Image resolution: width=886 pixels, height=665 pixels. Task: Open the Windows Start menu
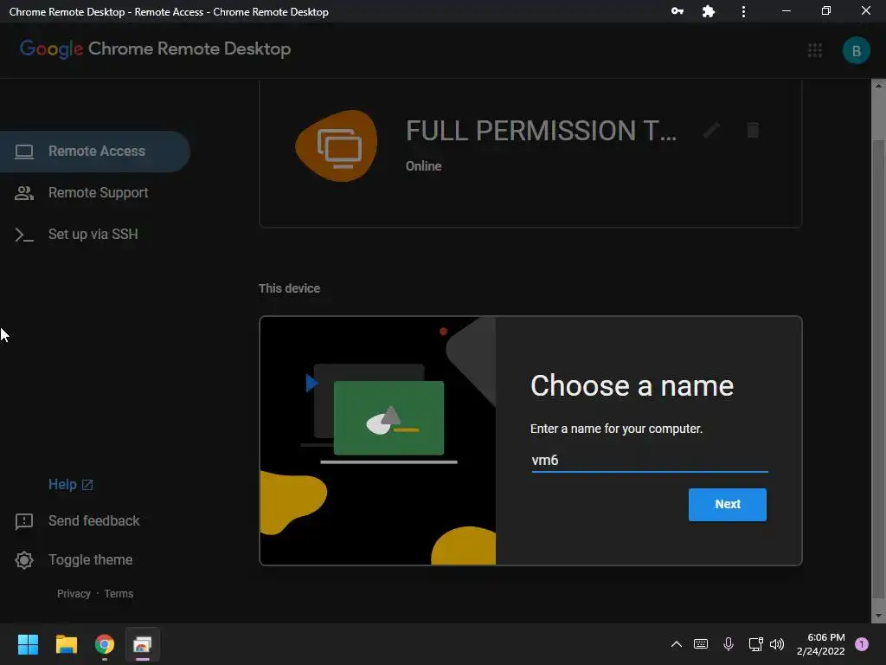[x=28, y=644]
